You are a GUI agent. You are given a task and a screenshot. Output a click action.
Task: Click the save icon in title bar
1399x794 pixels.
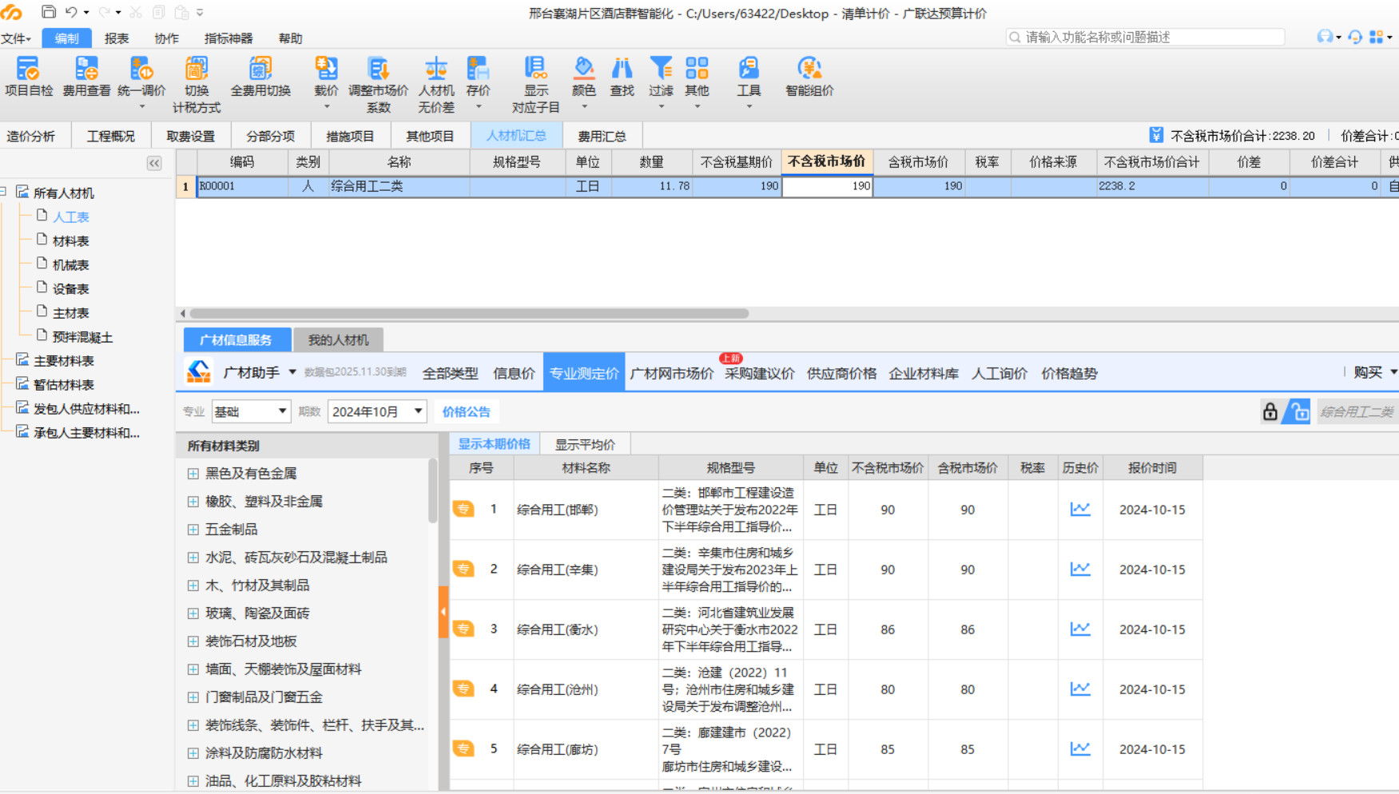48,12
